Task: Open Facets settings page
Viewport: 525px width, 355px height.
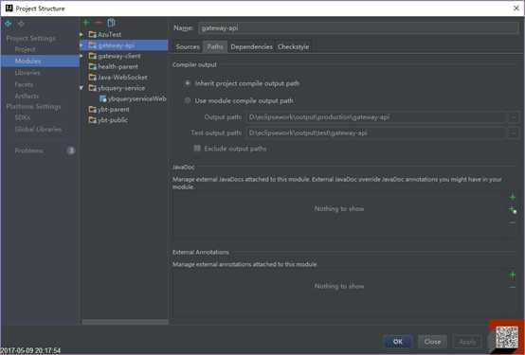Action: click(24, 84)
